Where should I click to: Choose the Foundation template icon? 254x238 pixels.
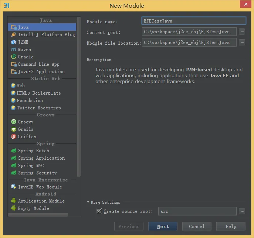click(13, 101)
